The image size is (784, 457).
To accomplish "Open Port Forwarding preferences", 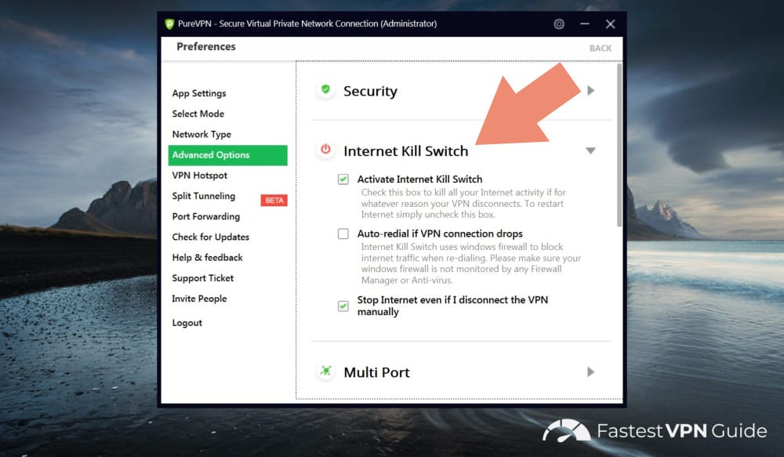I will click(x=206, y=216).
